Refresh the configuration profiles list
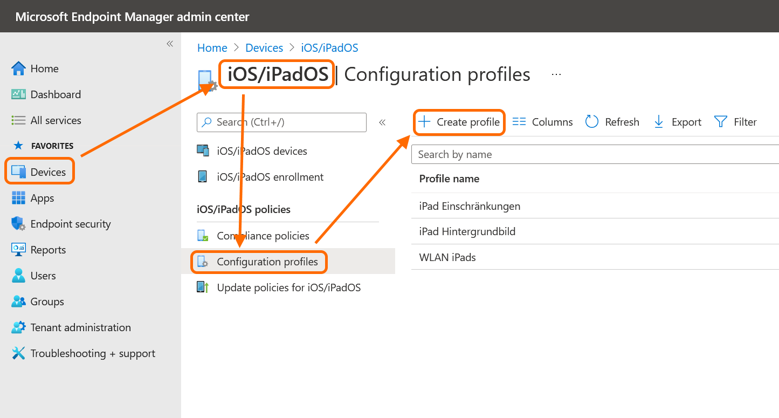Image resolution: width=779 pixels, height=418 pixels. 612,122
